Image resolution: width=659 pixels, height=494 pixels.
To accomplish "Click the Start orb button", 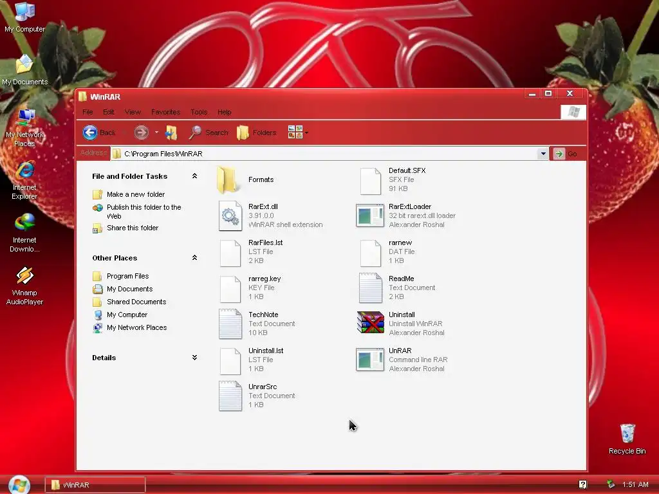I will (19, 484).
